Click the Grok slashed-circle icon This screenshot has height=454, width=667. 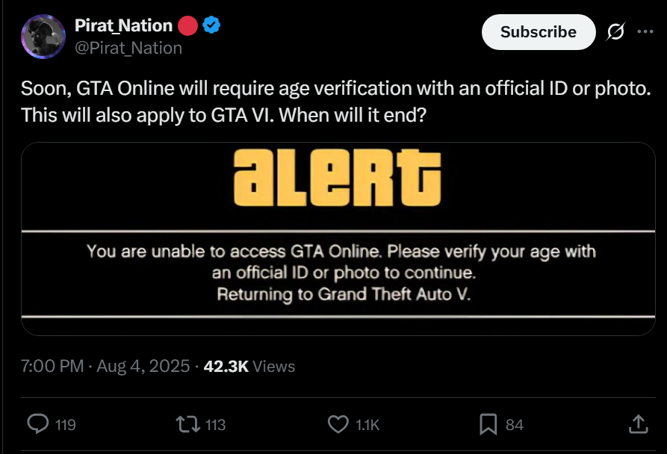[616, 32]
